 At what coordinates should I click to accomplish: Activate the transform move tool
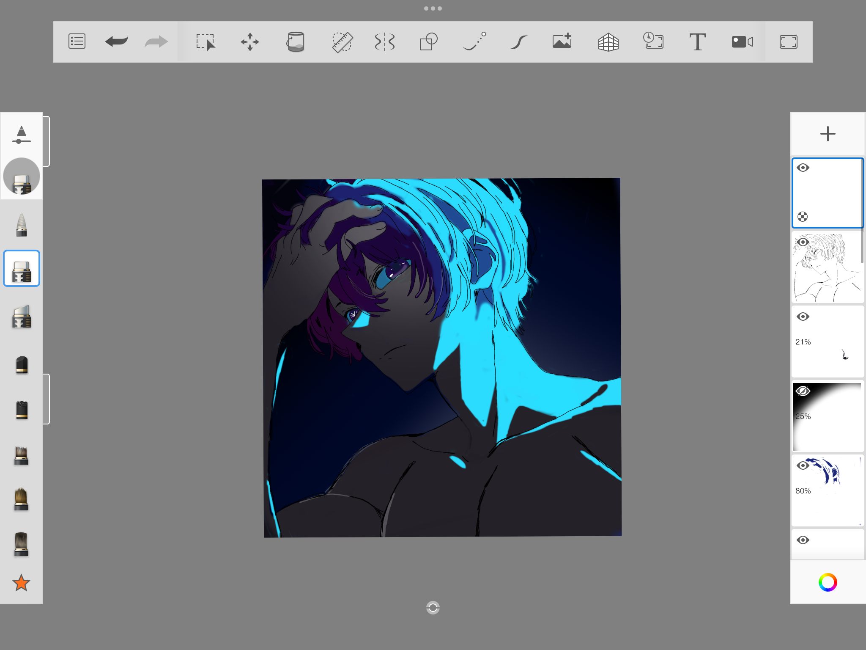(x=250, y=42)
